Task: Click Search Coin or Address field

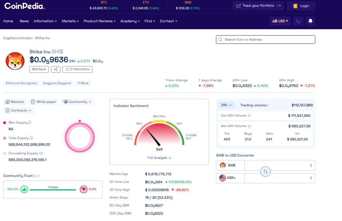Action: pyautogui.click(x=265, y=39)
